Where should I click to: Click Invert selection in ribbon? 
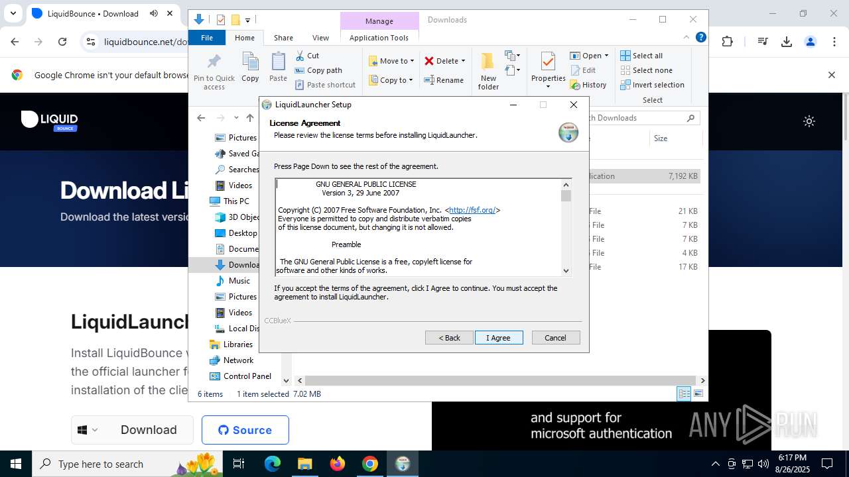coord(653,85)
